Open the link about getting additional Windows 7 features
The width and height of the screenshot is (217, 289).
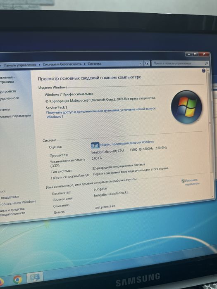tap(101, 112)
